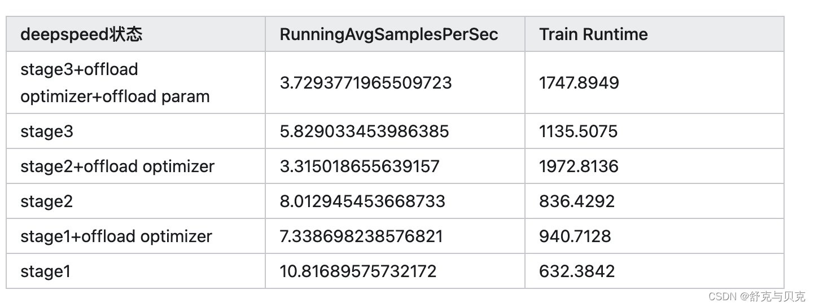Click the deepspeed状态 column header
The image size is (814, 307).
[81, 34]
